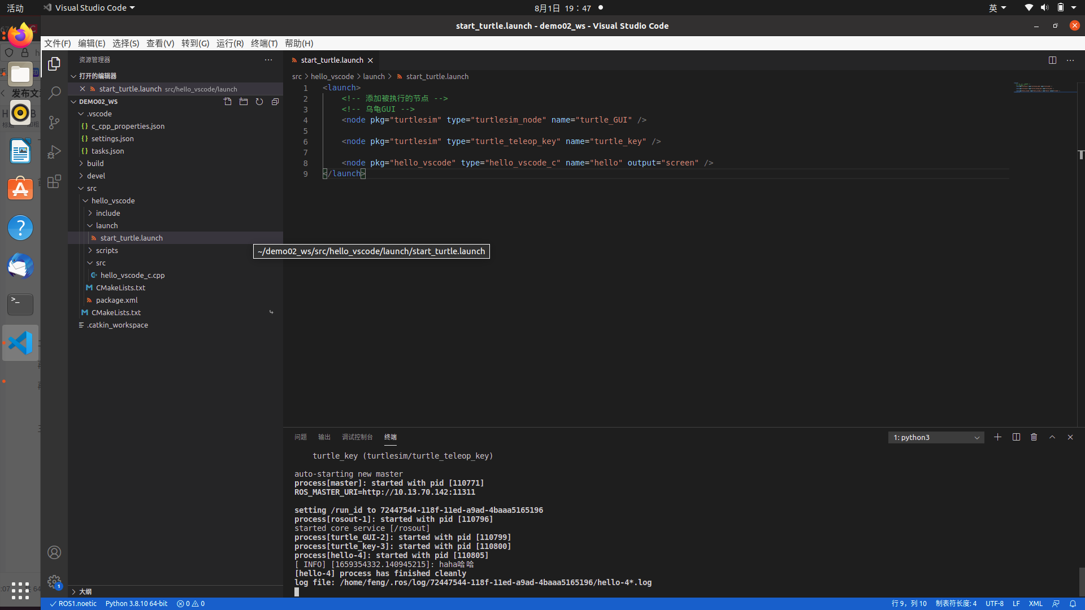Maximize terminal panel with up chevron
This screenshot has height=610, width=1085.
click(x=1052, y=437)
